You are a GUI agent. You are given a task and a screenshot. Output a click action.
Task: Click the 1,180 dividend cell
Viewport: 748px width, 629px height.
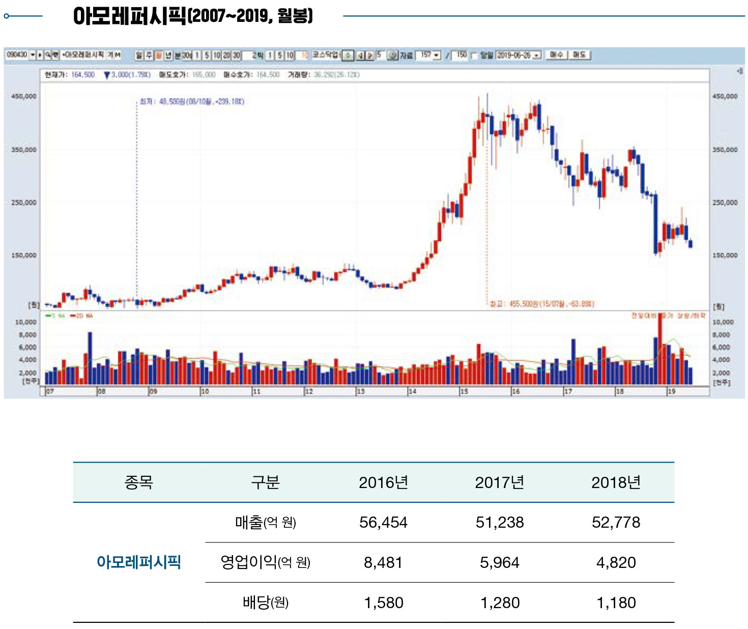pos(616,603)
